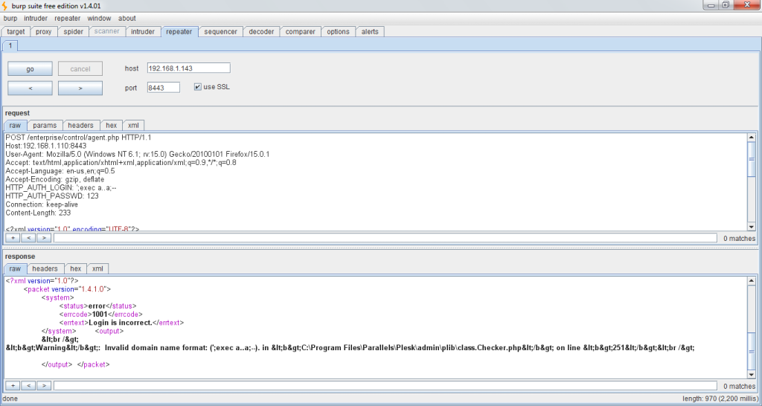Click request search previous match button
This screenshot has height=406, width=762.
pos(28,238)
